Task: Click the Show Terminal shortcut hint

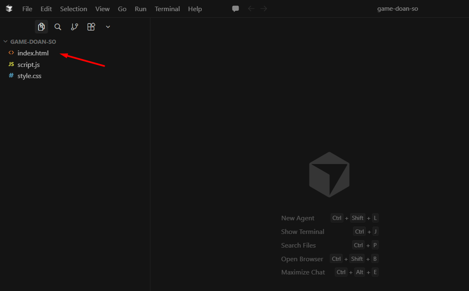Action: [x=330, y=231]
